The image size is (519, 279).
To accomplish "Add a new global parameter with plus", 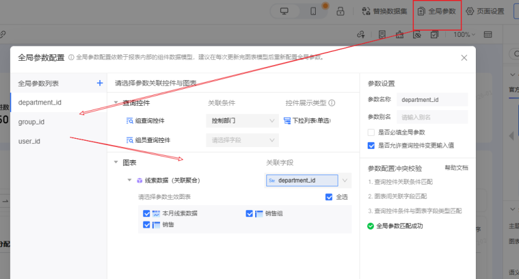I will click(99, 83).
